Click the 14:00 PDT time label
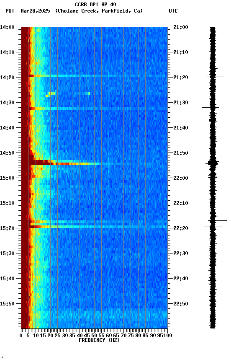231x362 pixels. 7,27
